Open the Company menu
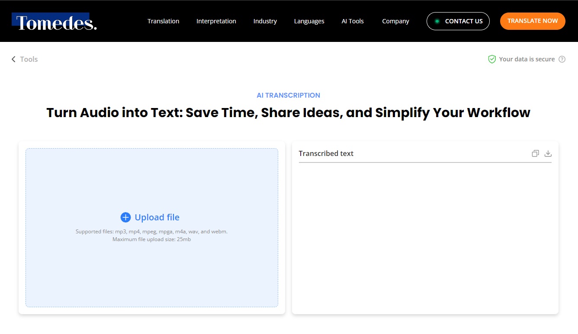578x334 pixels. 395,21
